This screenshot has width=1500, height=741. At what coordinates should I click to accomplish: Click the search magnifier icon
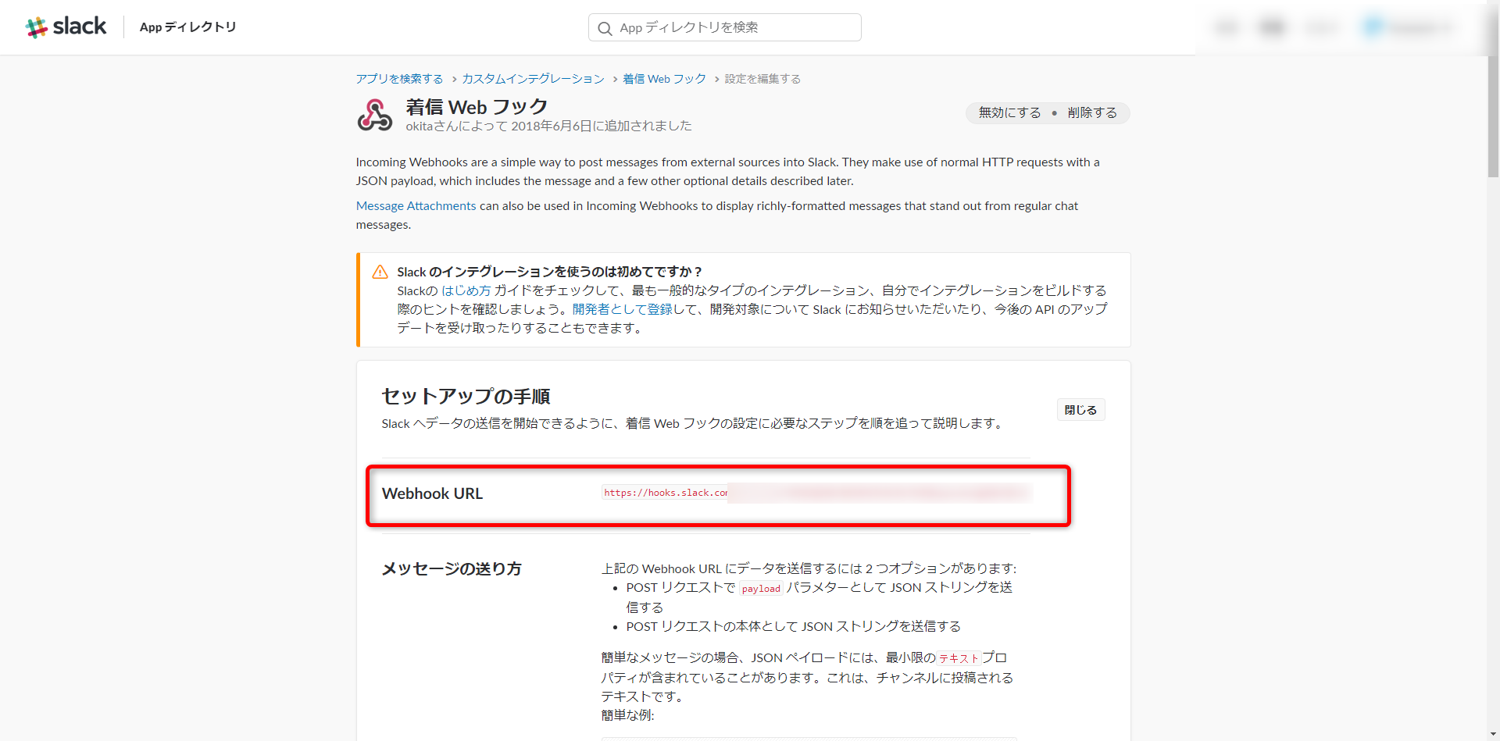pyautogui.click(x=605, y=28)
